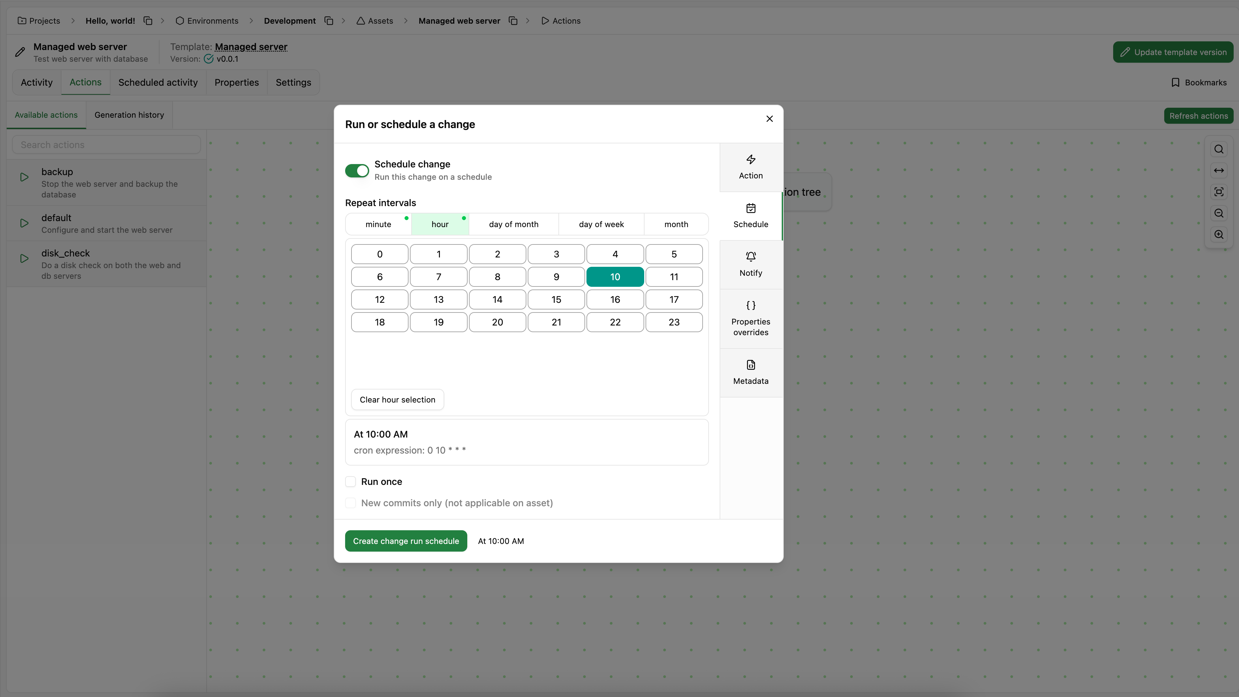This screenshot has width=1239, height=697.
Task: Check New commits only option
Action: coord(350,503)
